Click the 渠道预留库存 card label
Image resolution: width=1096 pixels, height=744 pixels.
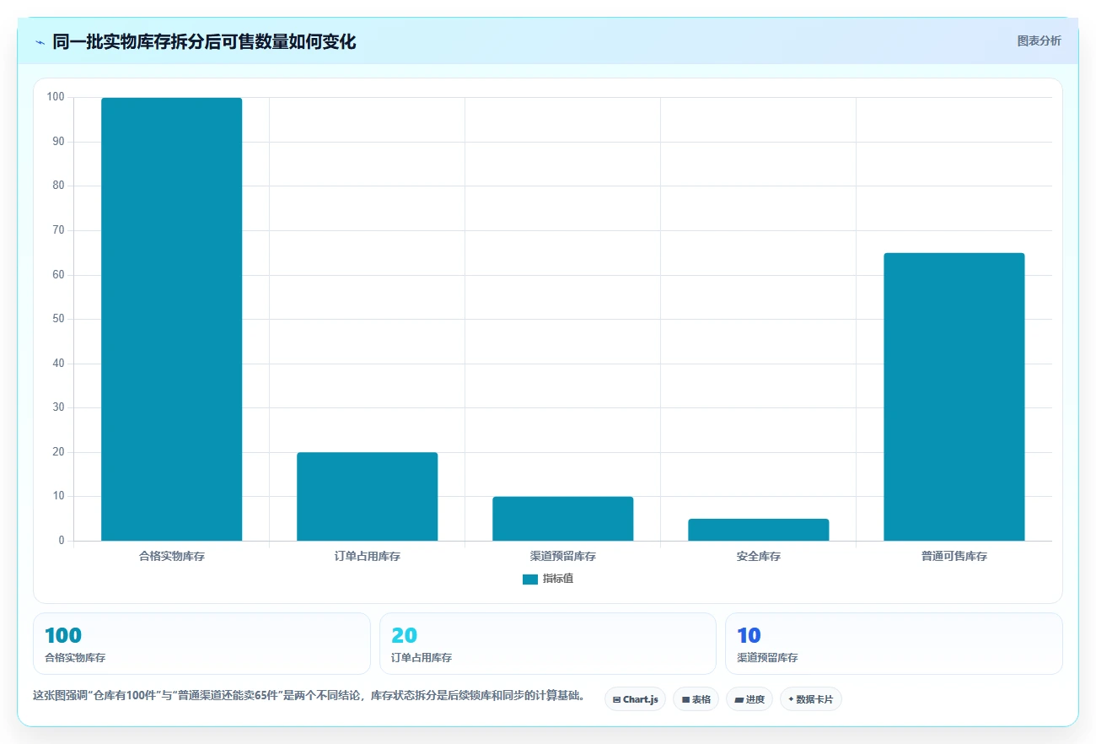point(767,658)
